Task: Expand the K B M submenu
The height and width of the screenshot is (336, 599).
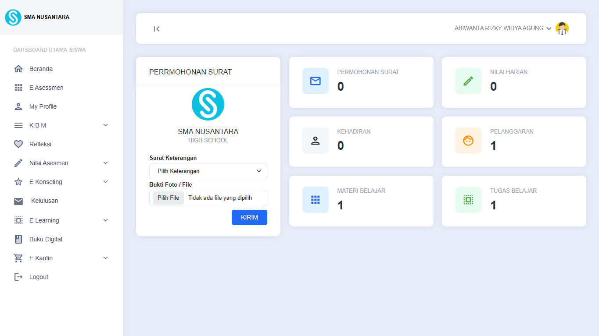Action: click(x=61, y=125)
